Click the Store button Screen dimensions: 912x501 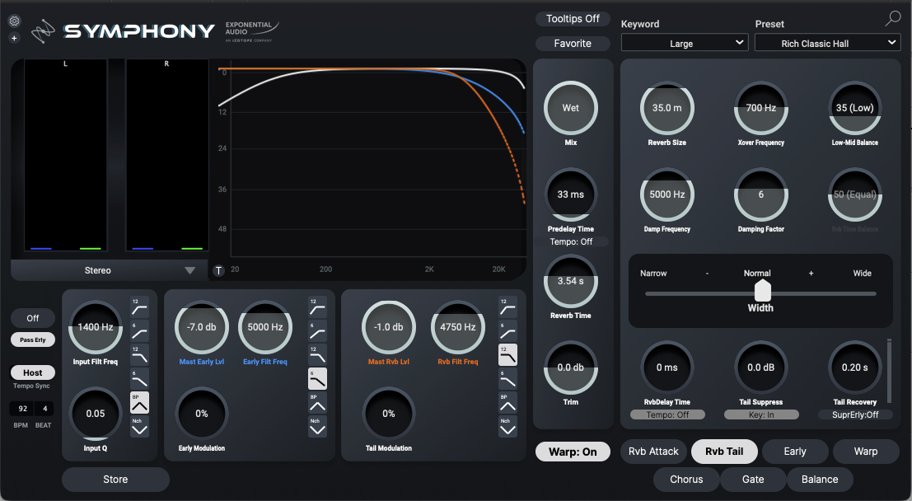[x=115, y=480]
